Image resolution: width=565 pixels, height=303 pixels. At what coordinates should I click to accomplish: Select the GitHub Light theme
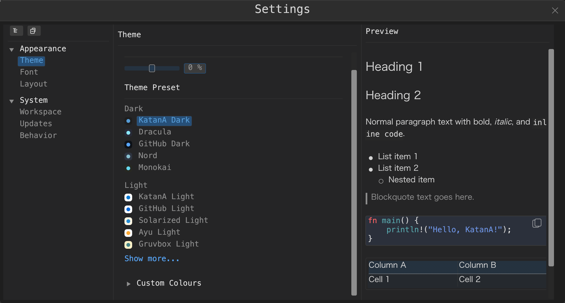point(166,208)
